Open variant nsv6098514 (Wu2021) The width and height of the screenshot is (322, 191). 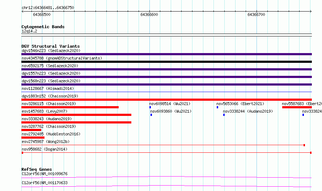[x=170, y=104]
